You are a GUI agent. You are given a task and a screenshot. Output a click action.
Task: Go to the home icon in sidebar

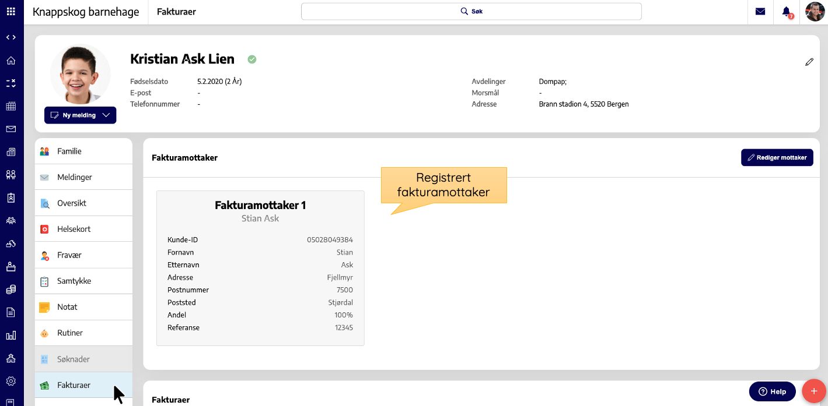11,61
